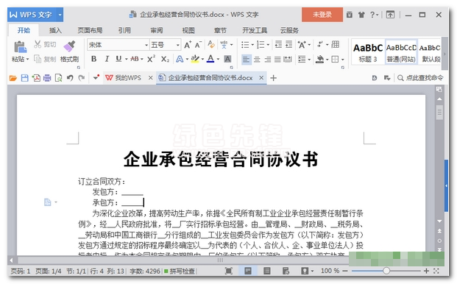Click the undo arrow icon

(70, 78)
